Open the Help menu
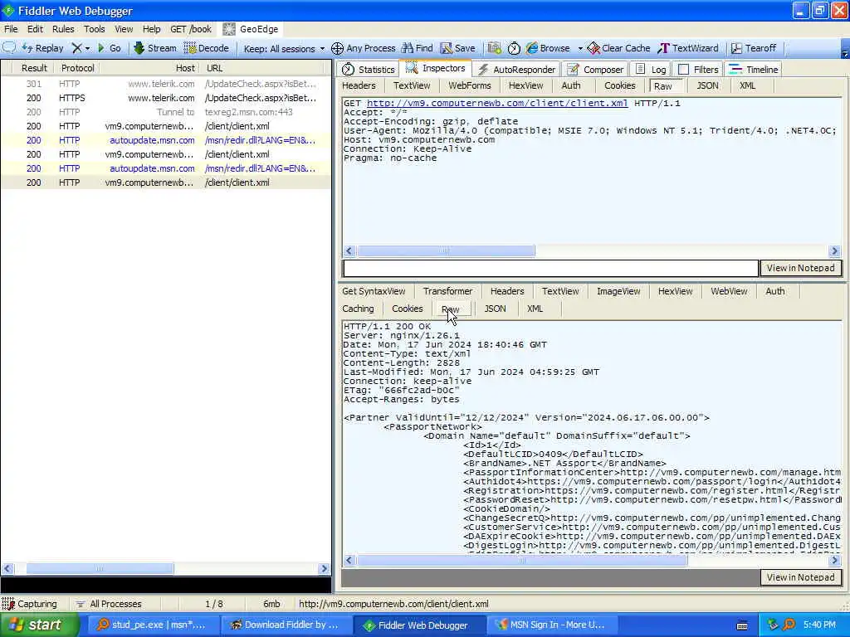This screenshot has width=850, height=637. point(151,29)
